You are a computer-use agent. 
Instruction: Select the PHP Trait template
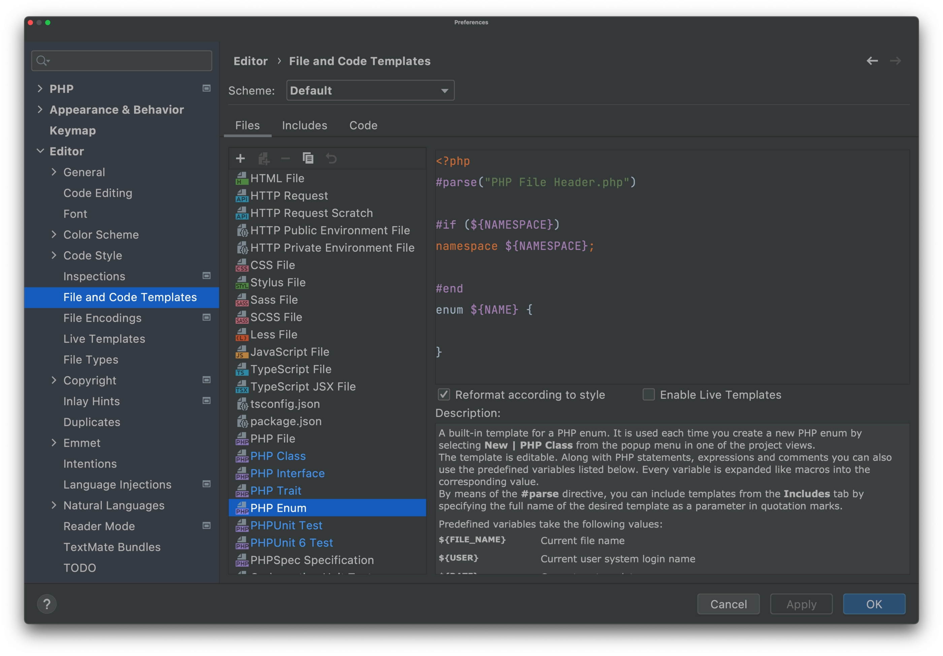[327, 490]
